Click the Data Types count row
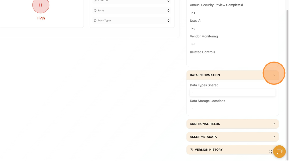This screenshot has width=289, height=161. [x=131, y=21]
